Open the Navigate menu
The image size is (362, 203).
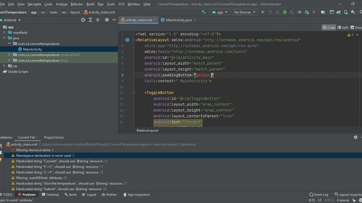pos(35,4)
